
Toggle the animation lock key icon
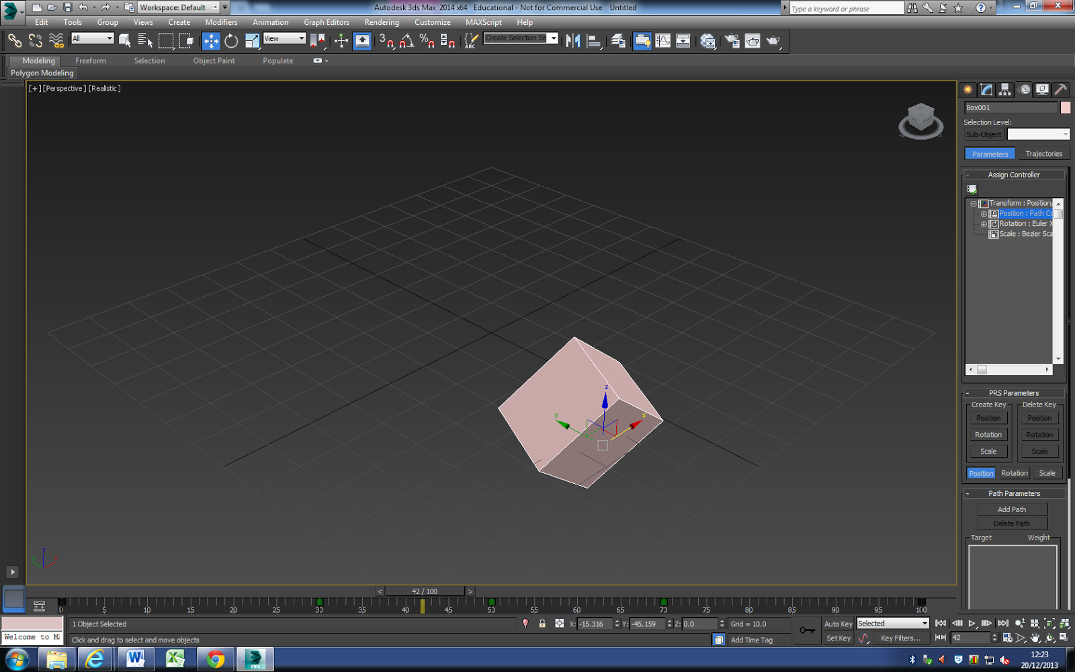point(807,630)
